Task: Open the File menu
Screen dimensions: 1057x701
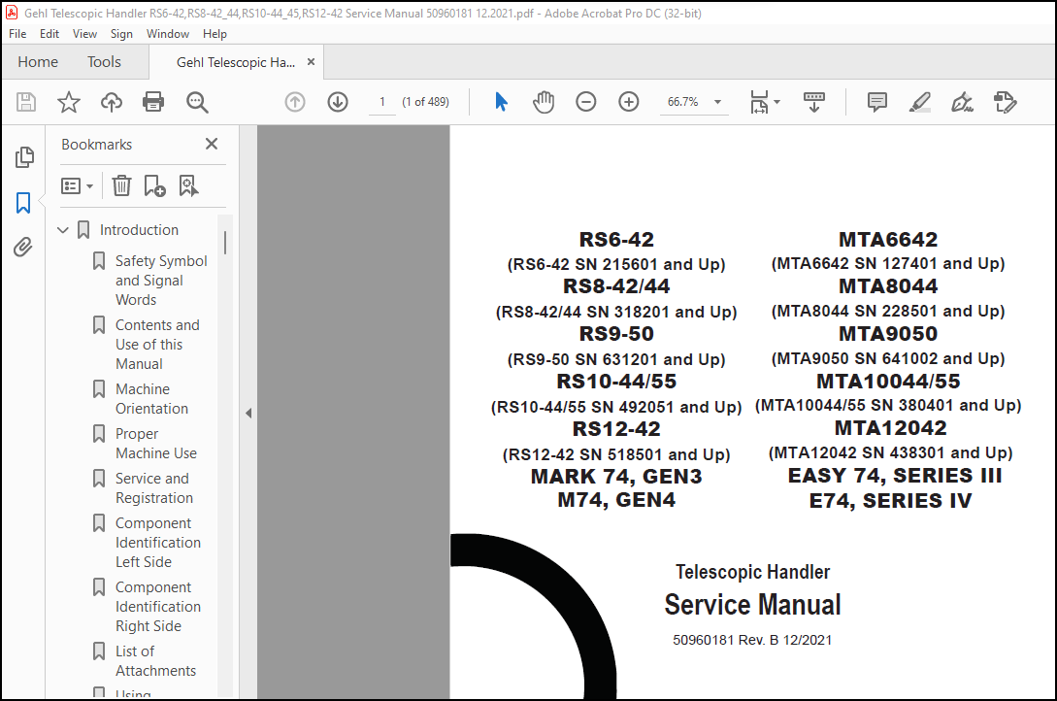Action: click(17, 34)
